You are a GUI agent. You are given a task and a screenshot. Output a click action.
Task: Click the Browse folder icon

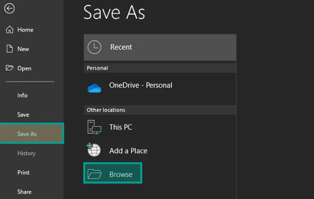click(95, 174)
